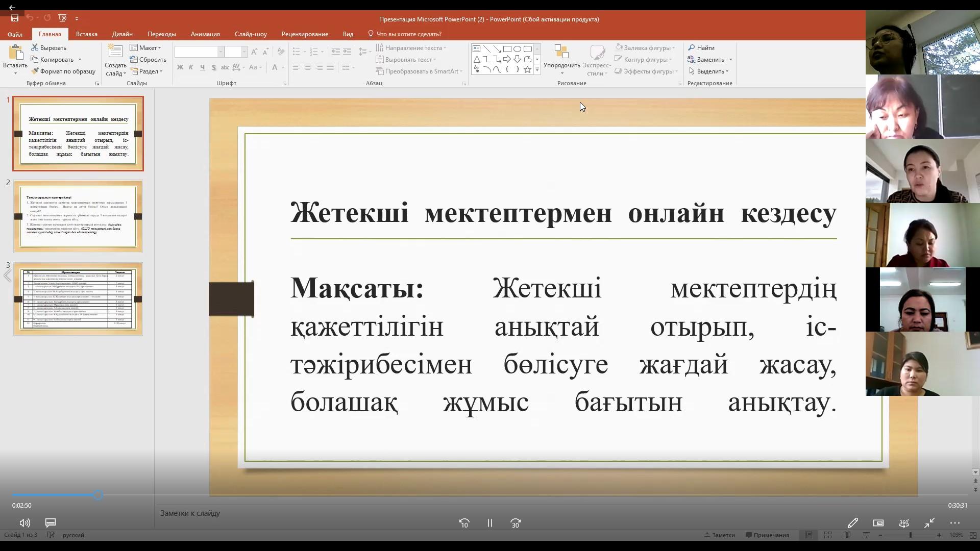Select slide 2 thumbnail in the slide panel

click(78, 216)
